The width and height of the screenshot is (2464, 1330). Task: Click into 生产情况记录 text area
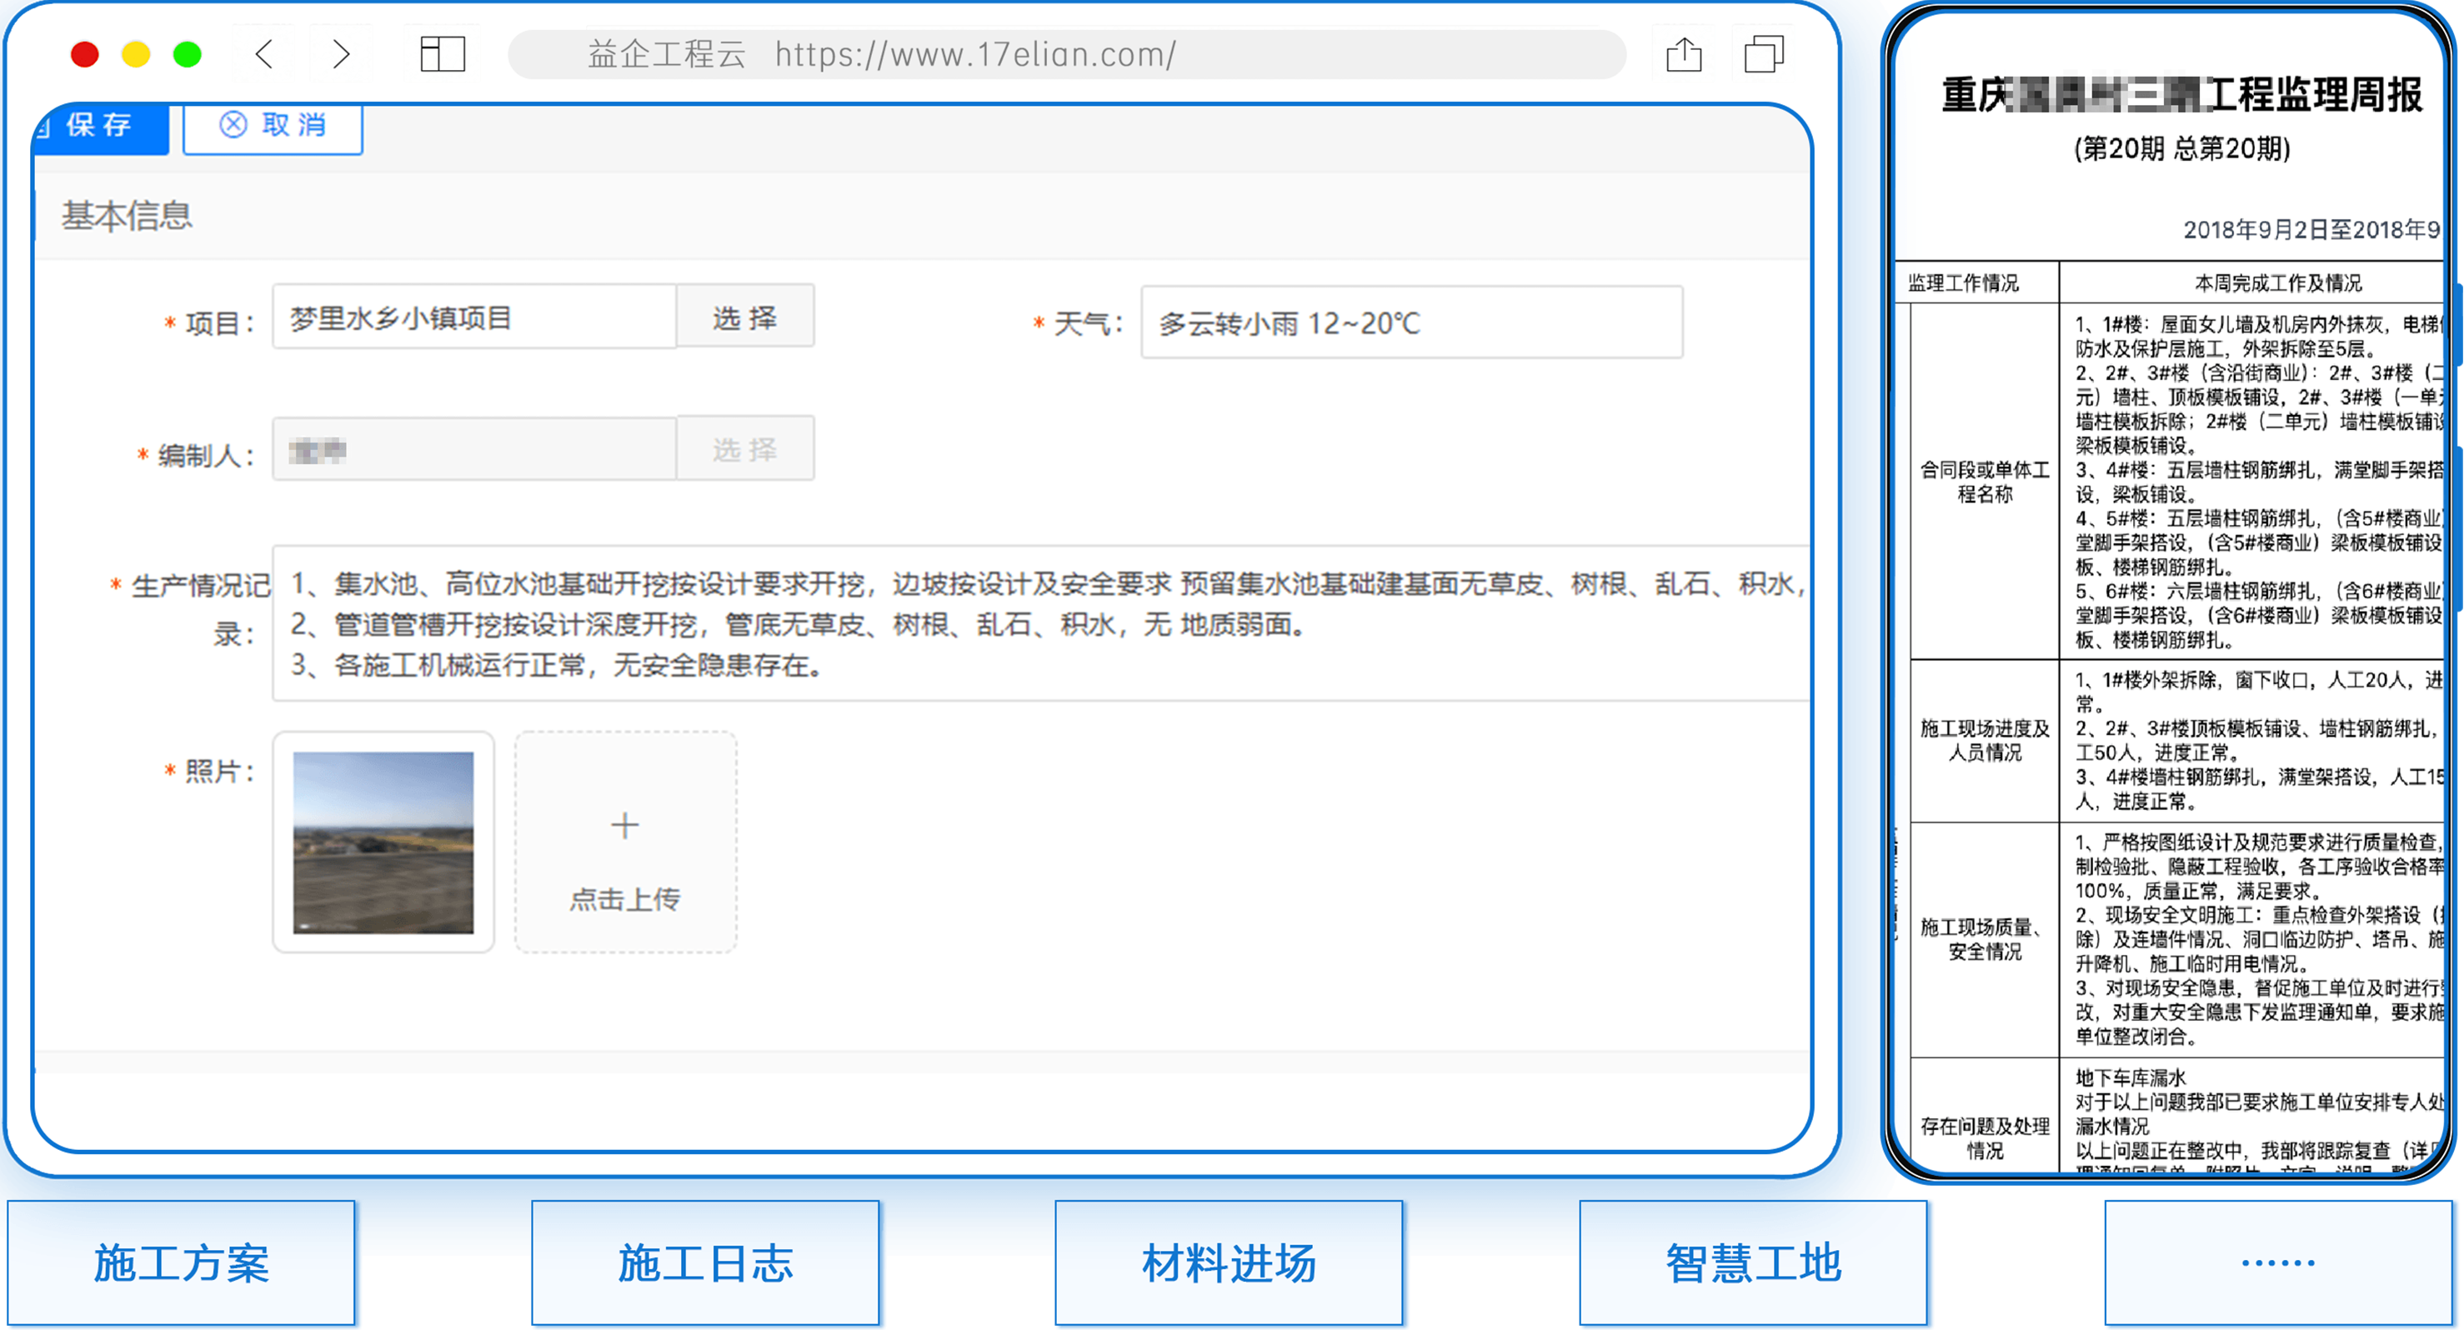[x=1040, y=623]
